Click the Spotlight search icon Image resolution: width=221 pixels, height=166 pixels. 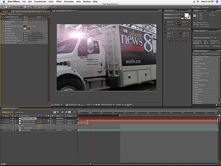pos(217,2)
